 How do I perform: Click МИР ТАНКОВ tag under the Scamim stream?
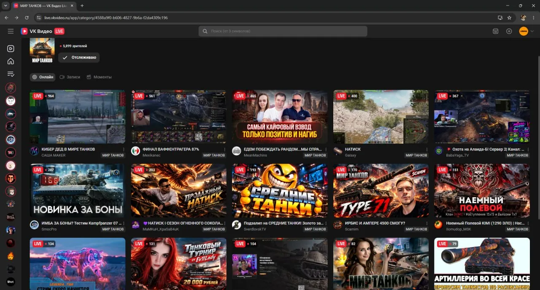point(416,229)
